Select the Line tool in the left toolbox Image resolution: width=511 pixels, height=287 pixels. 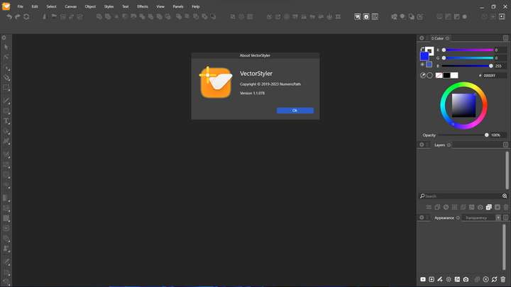(6, 101)
